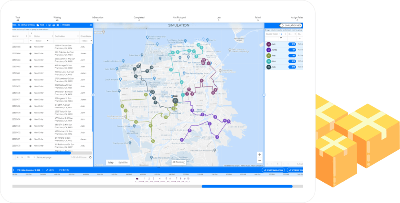Click Courier Name filter funnel icon
Viewport: 400px width, 203px height.
(x=281, y=39)
